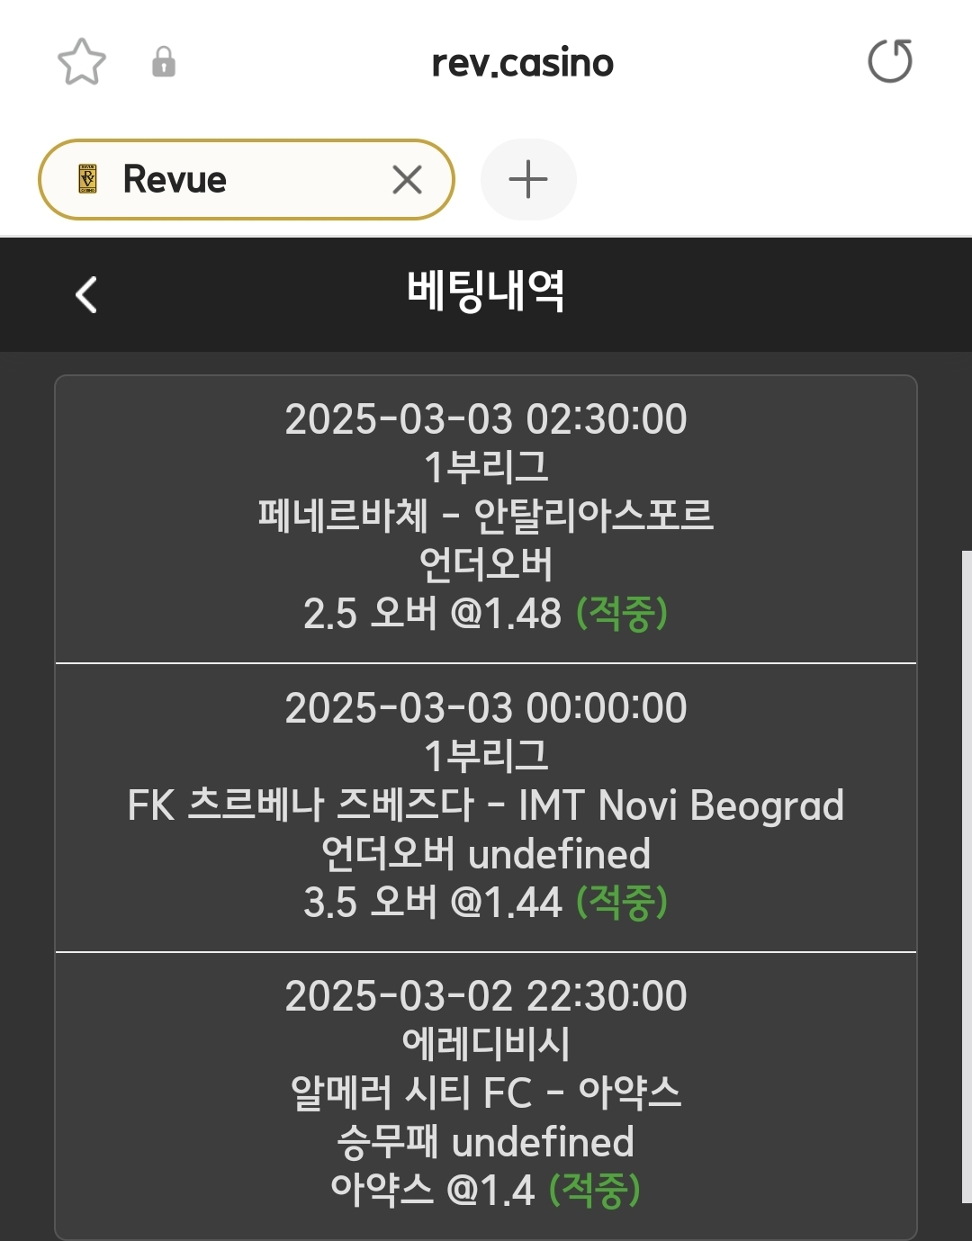Tap 적중 status beside 3.5 오버 @1.44

(622, 902)
